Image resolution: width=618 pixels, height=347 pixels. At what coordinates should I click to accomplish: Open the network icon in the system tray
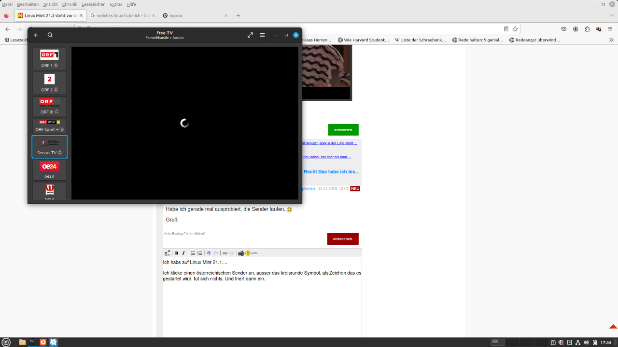(x=578, y=343)
